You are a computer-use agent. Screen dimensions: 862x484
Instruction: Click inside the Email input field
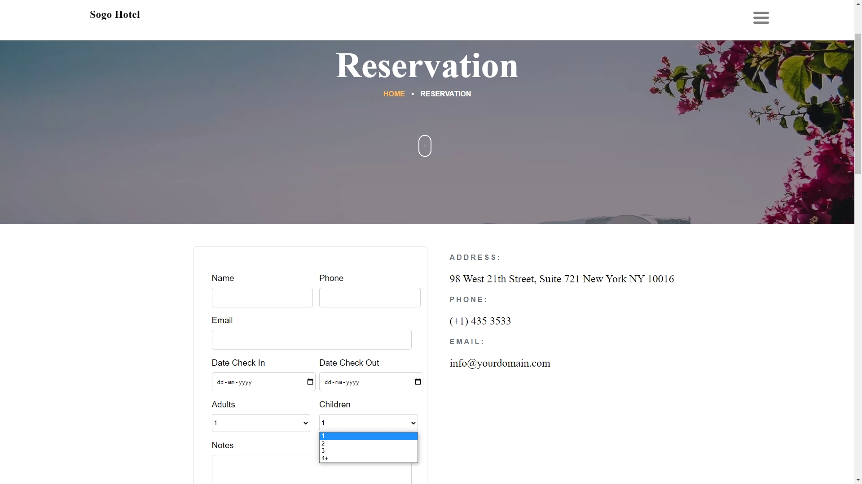[311, 339]
